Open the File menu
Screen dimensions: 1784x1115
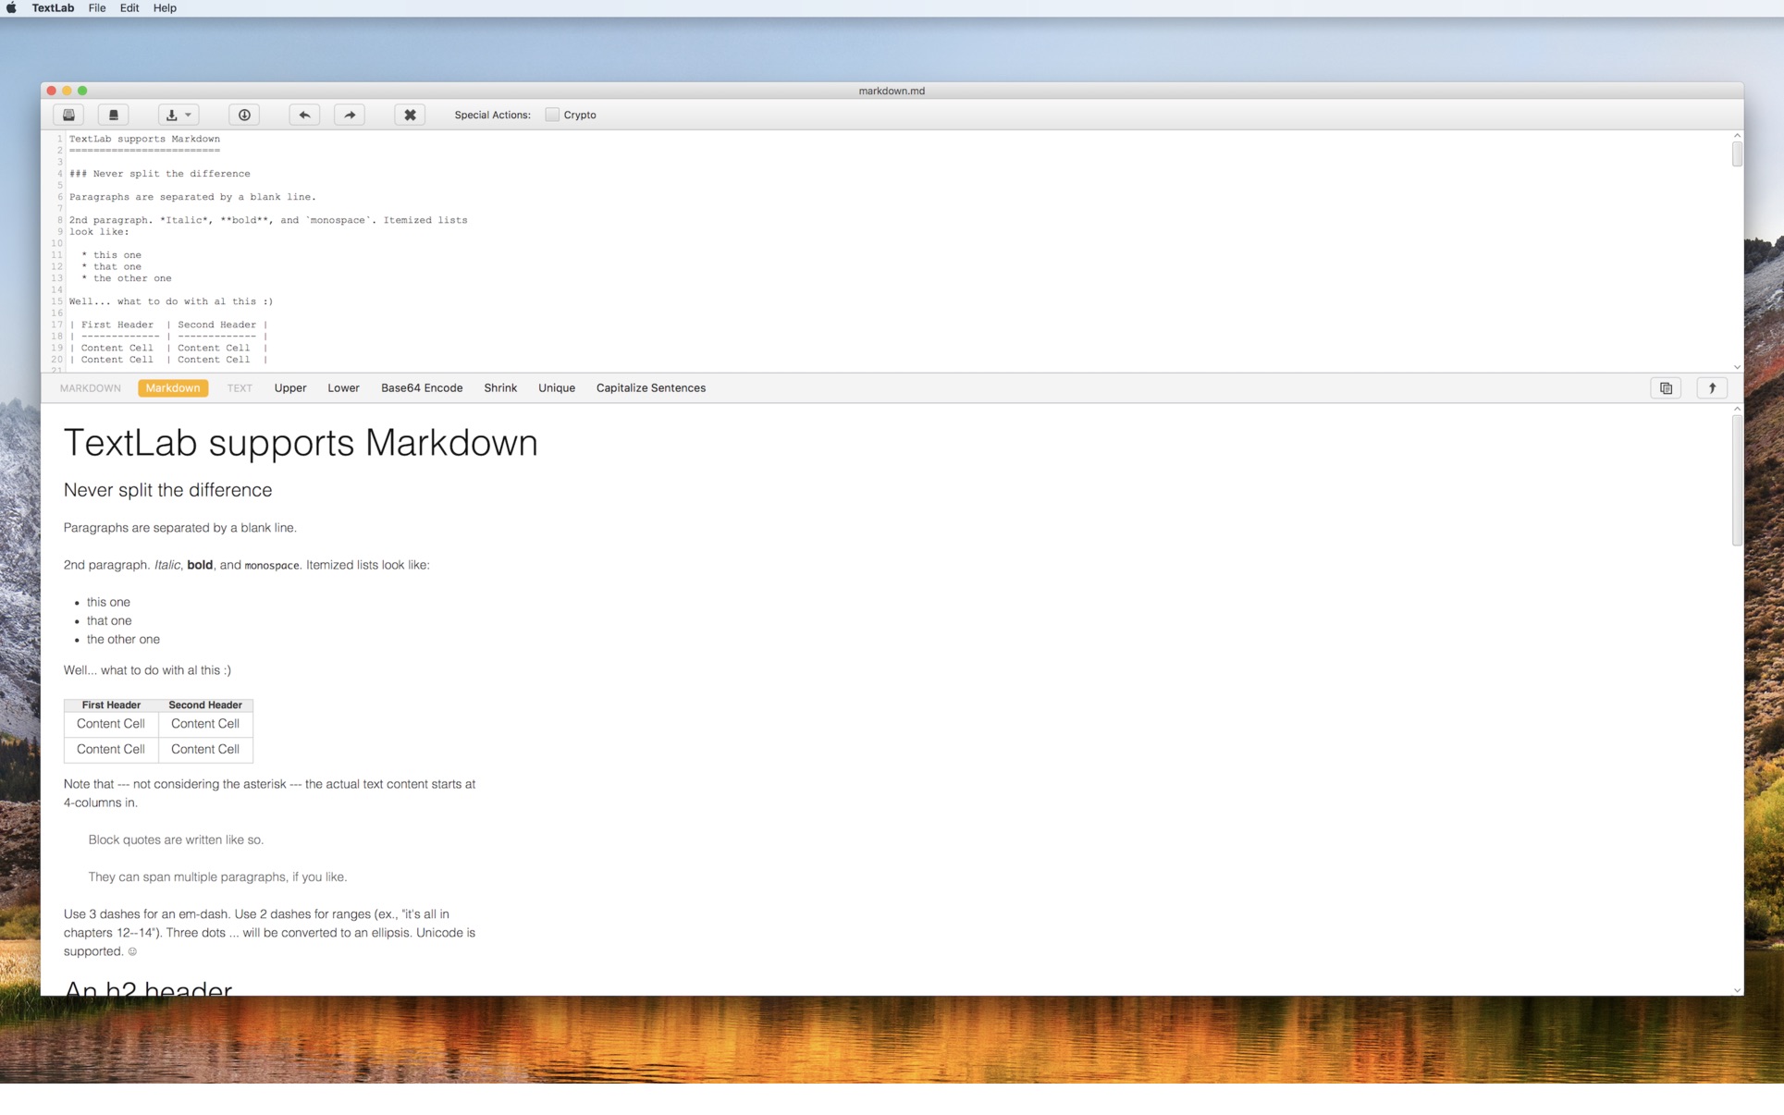[x=97, y=8]
